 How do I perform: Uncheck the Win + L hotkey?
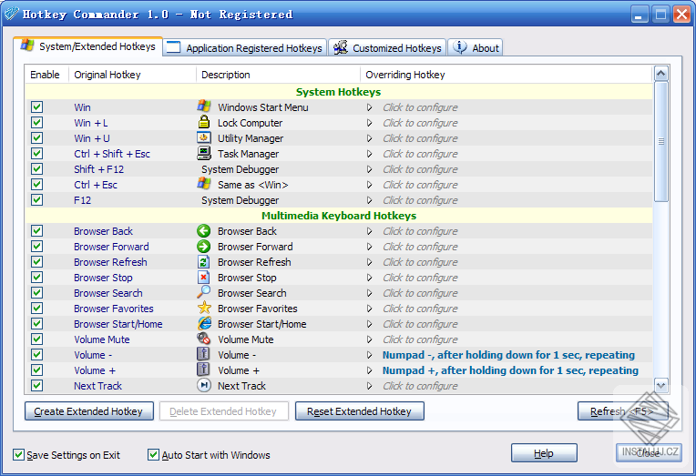tap(36, 123)
